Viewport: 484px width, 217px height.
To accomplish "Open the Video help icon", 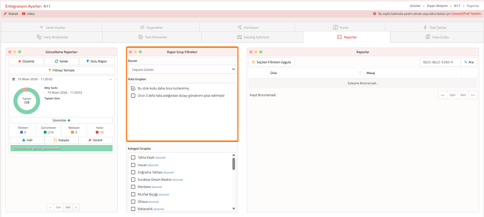I will (24, 14).
